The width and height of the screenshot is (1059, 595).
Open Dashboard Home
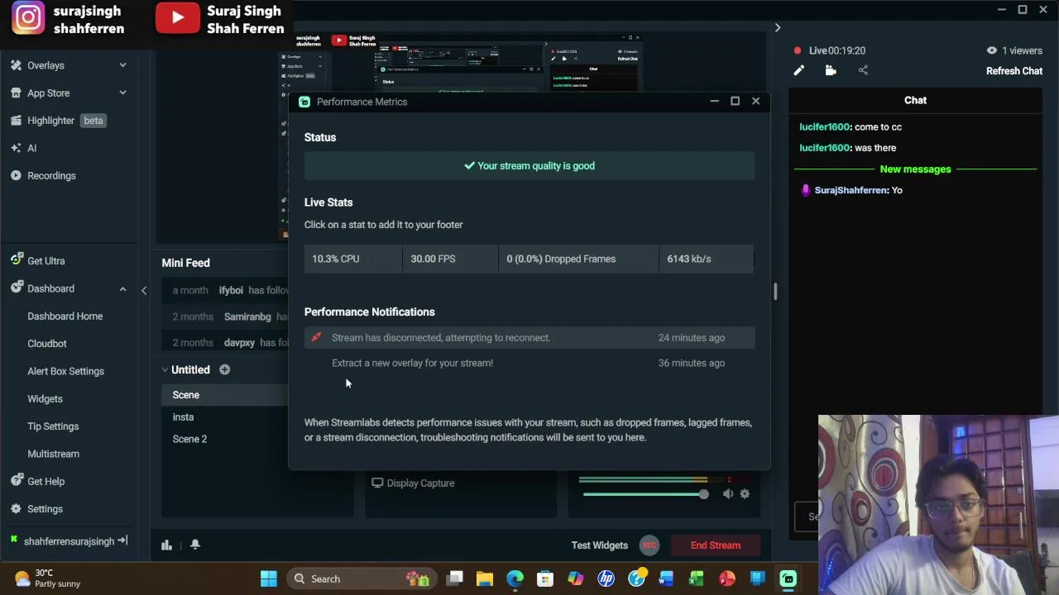click(x=65, y=316)
